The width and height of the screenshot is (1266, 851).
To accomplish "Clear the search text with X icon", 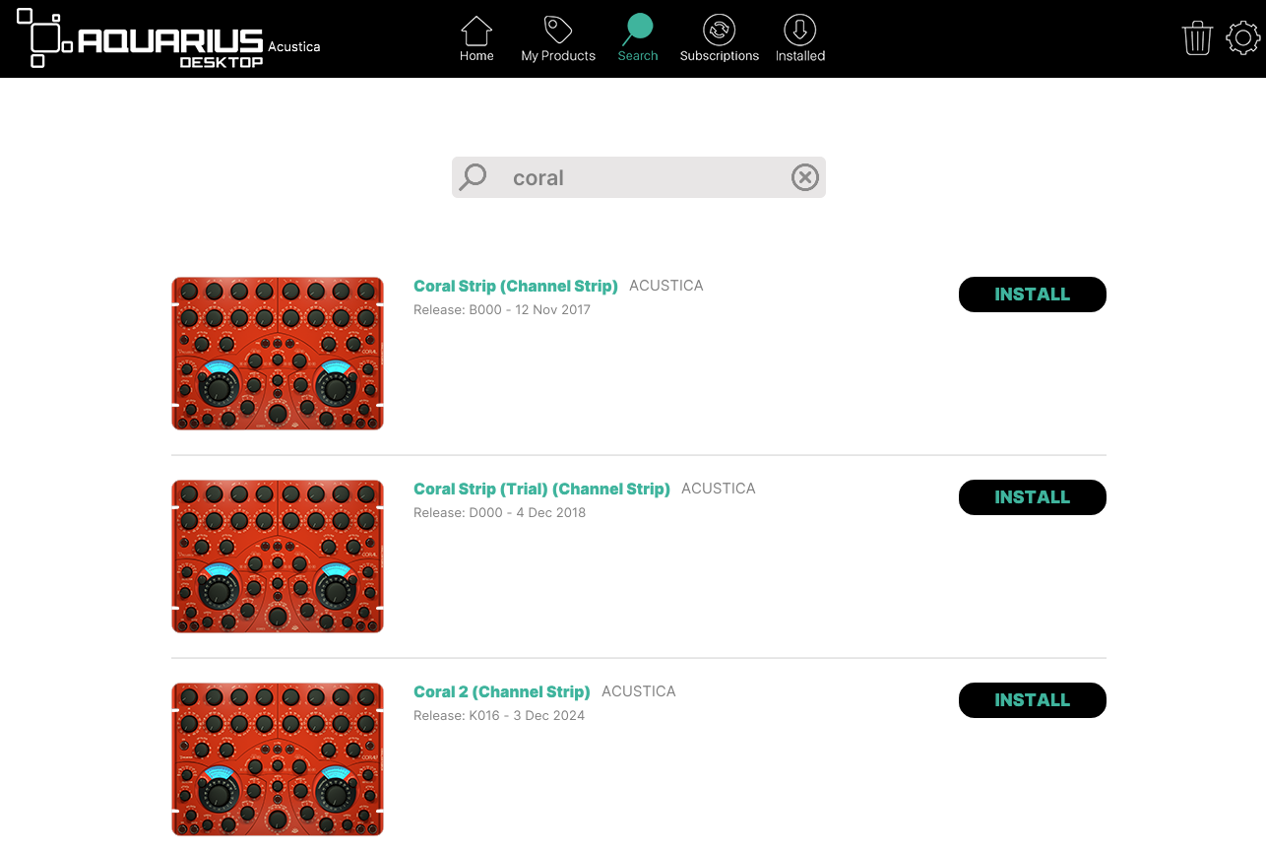I will 805,177.
